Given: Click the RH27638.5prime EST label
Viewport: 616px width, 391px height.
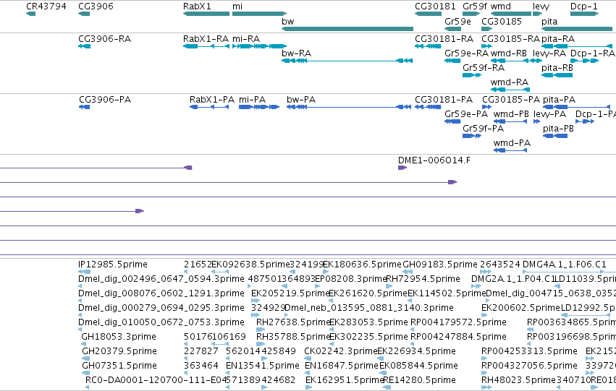Looking at the screenshot, I should [293, 322].
